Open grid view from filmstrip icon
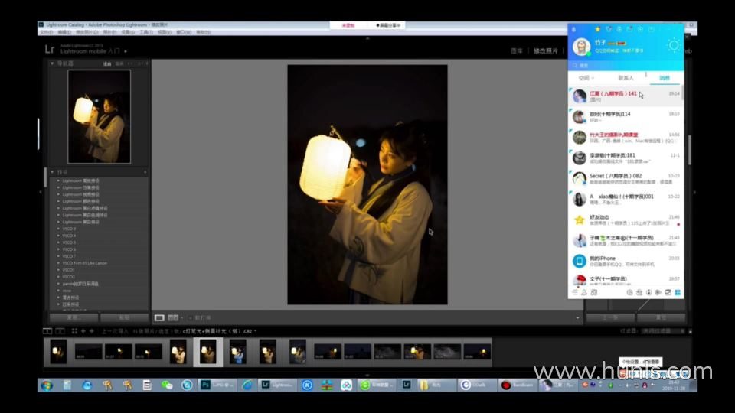The height and width of the screenshot is (413, 735). pyautogui.click(x=74, y=331)
